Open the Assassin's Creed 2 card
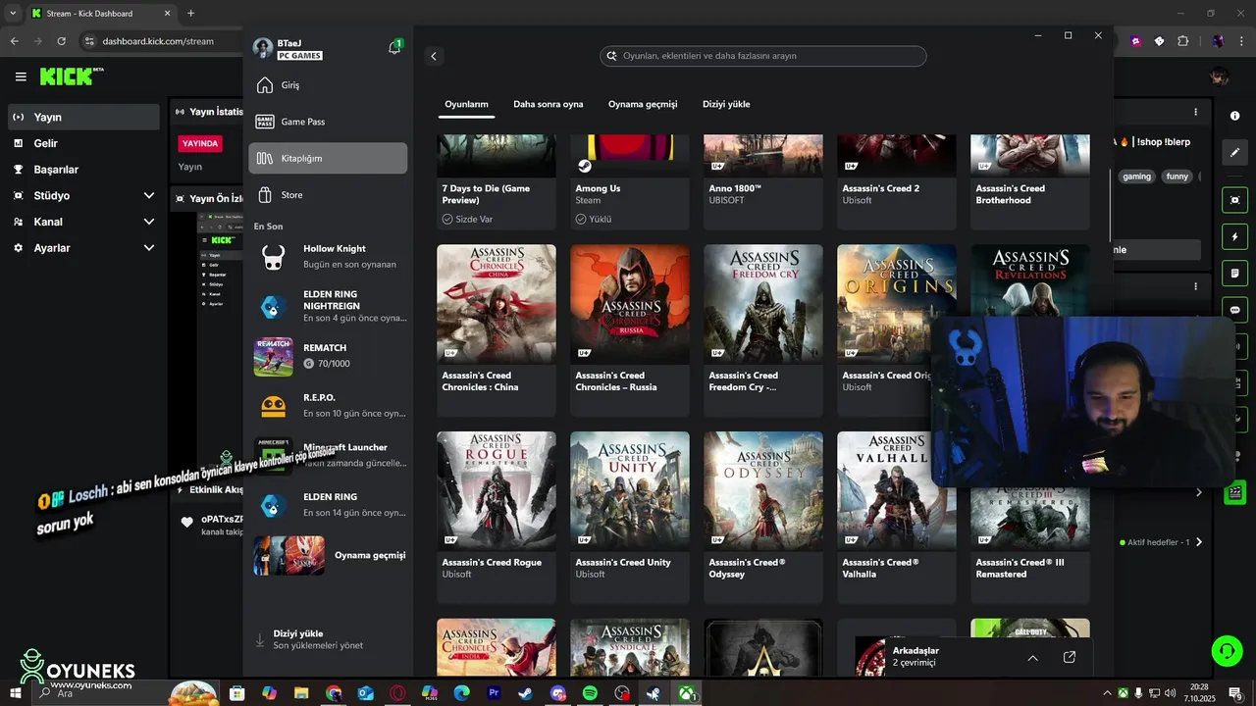 coord(897,182)
